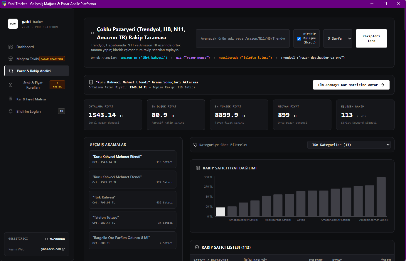Image resolution: width=406 pixels, height=261 pixels.
Task: Open Pazar & Rakip Analizi menu item
Action: click(37, 71)
